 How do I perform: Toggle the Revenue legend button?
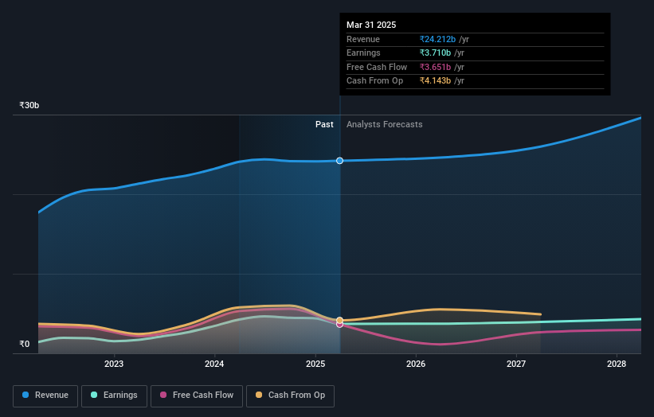pyautogui.click(x=45, y=396)
